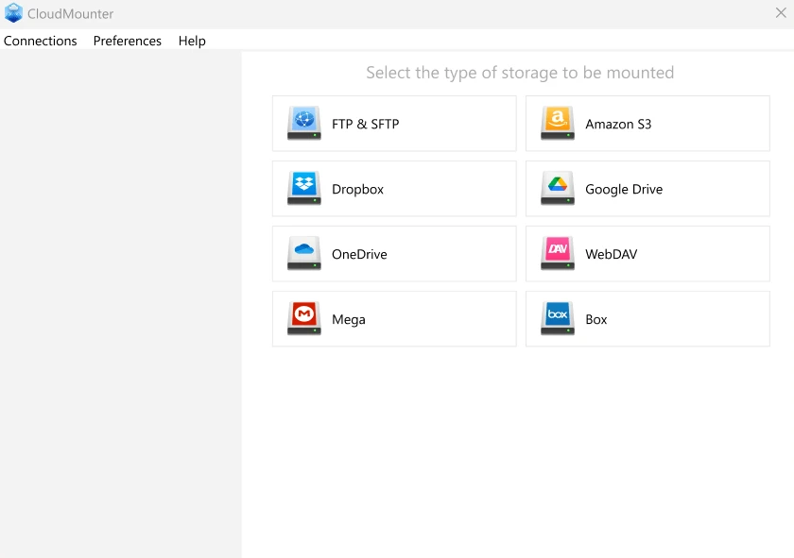Open the Connections menu
Viewport: 794px width, 558px height.
pyautogui.click(x=40, y=41)
